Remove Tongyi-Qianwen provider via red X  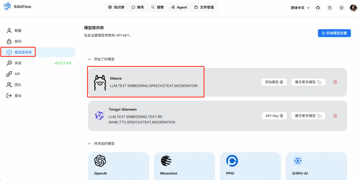335,116
